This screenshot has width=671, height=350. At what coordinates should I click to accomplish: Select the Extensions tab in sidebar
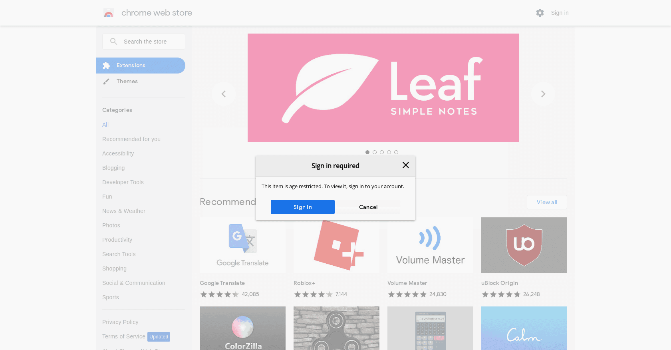[x=141, y=66]
